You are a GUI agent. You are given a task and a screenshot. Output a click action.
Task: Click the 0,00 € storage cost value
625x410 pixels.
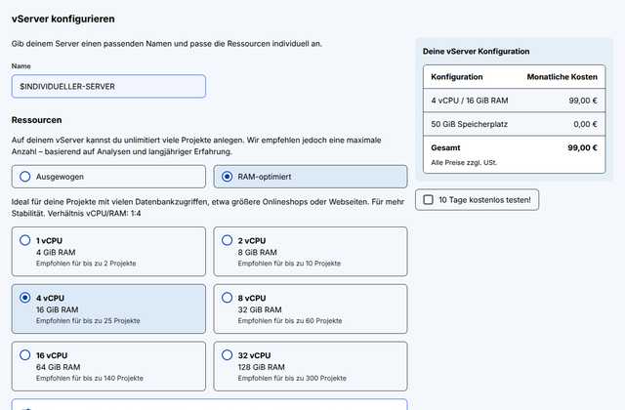click(585, 124)
